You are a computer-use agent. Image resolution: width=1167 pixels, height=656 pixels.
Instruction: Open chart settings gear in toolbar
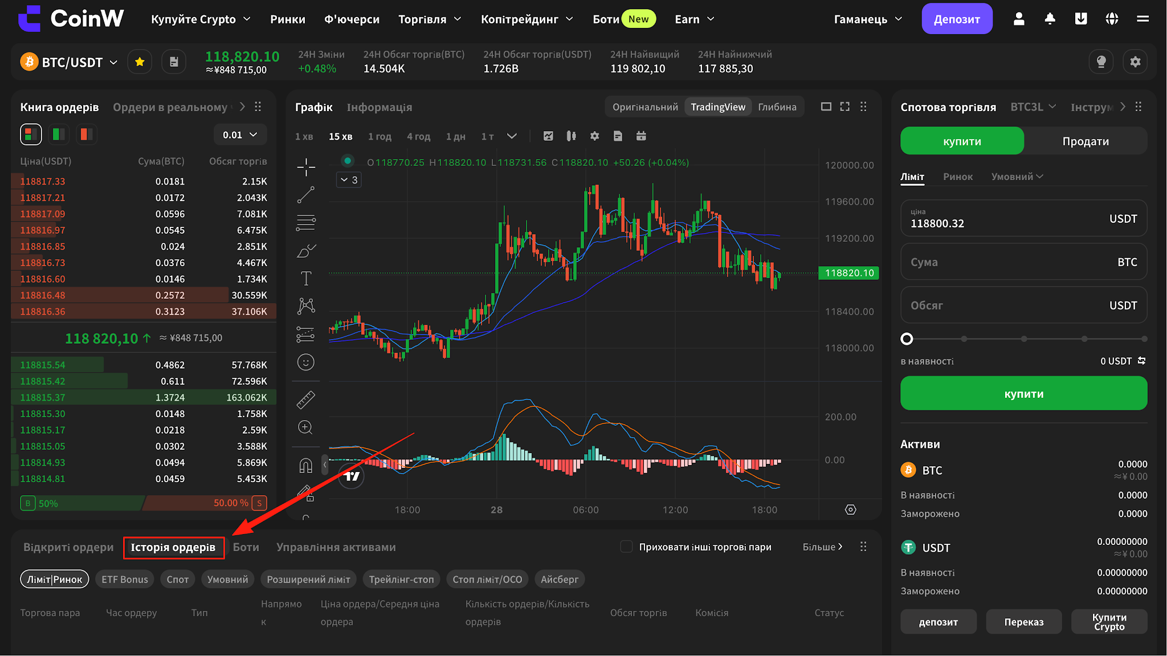pos(594,136)
